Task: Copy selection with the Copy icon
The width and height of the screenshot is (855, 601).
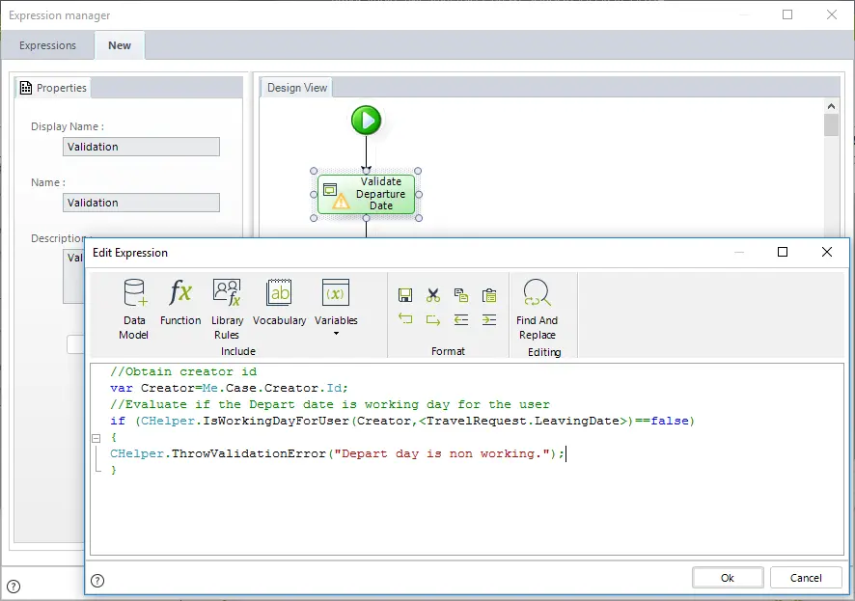Action: 461,295
